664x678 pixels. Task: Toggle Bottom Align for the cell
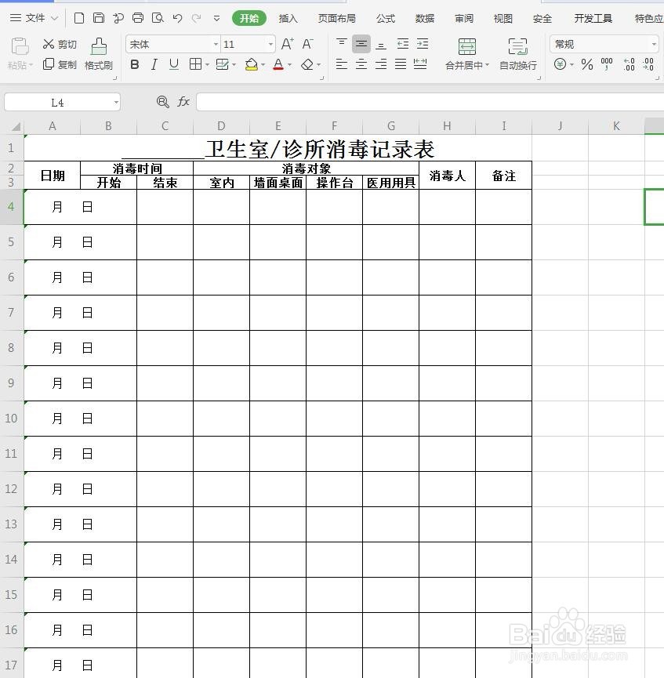click(381, 44)
